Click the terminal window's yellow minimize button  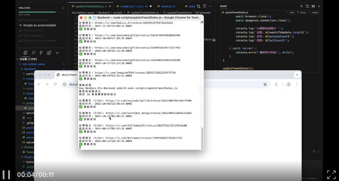click(86, 18)
